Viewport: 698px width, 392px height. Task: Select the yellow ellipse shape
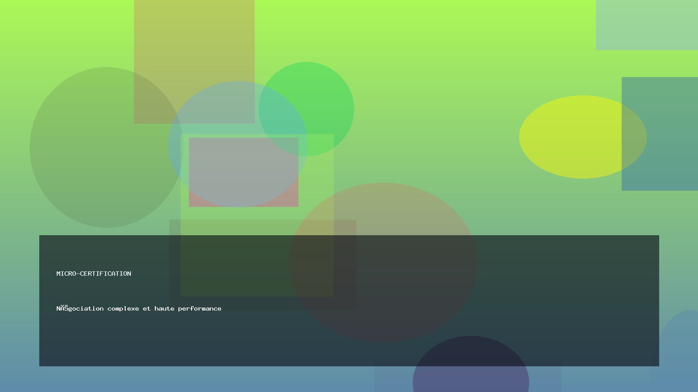(x=571, y=137)
